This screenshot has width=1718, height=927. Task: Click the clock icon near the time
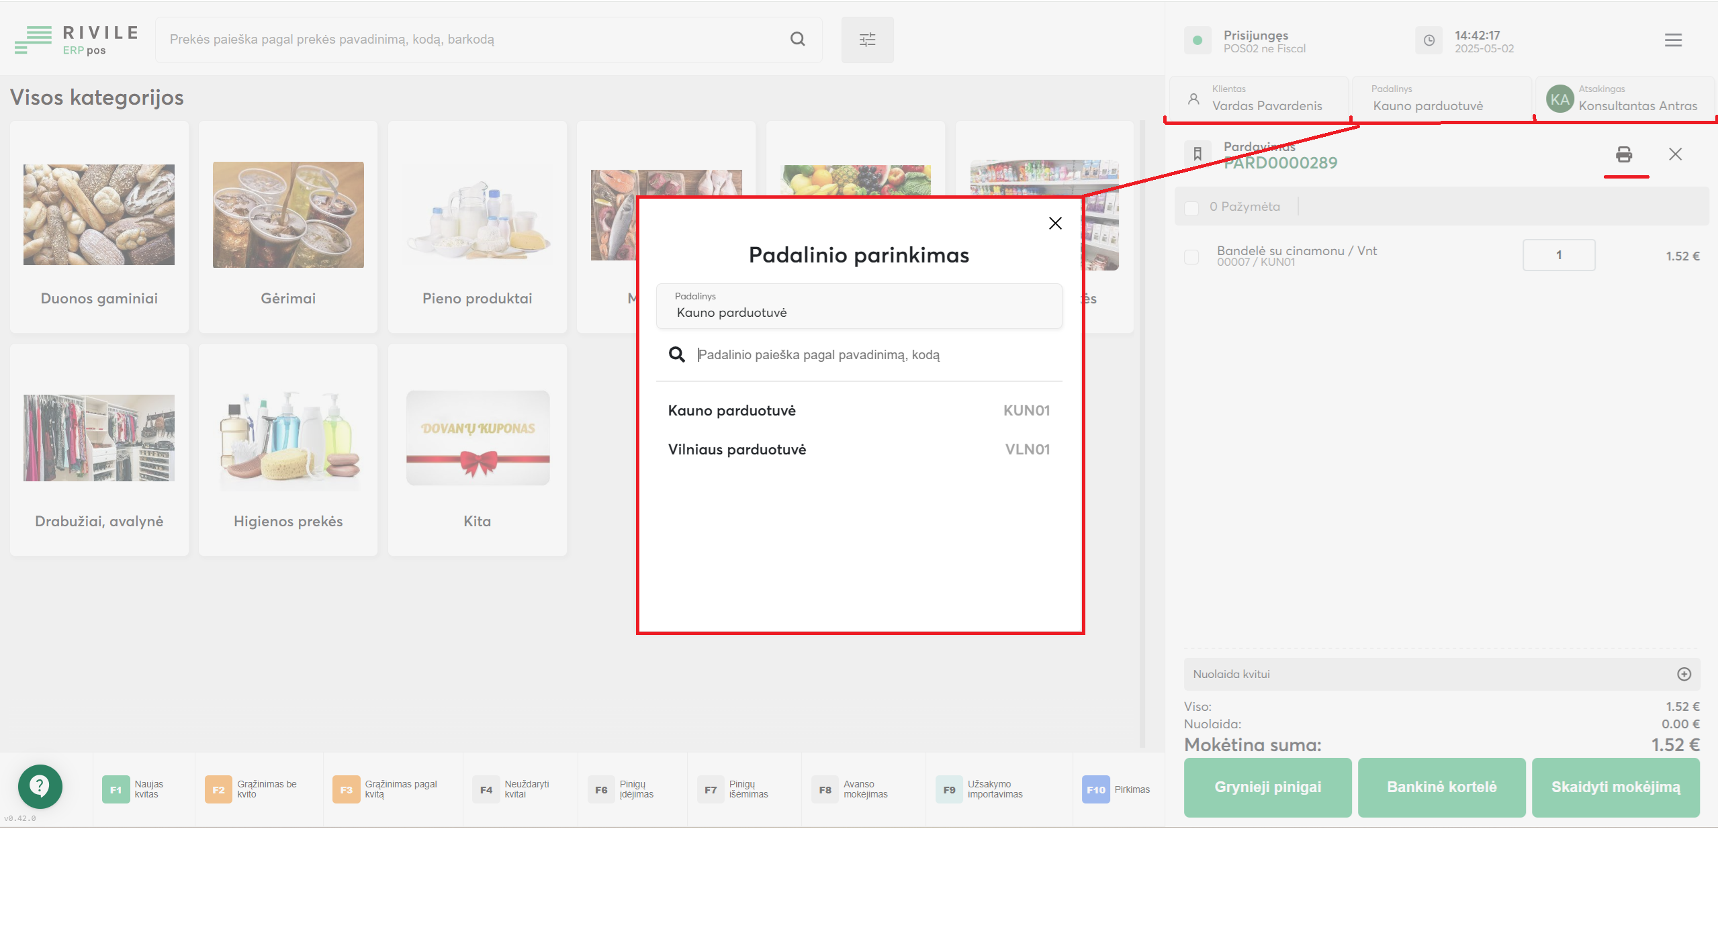1429,40
